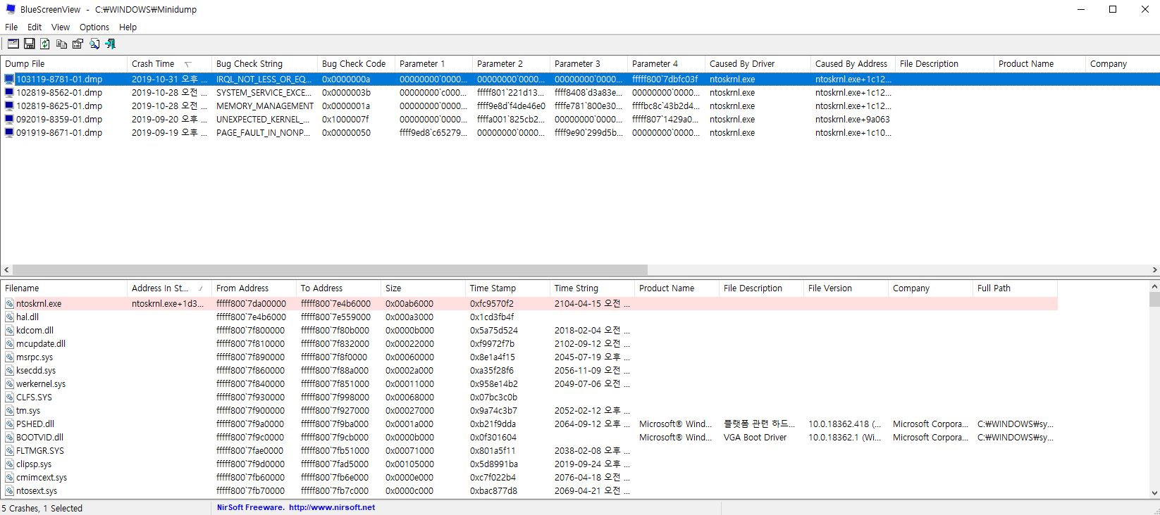Viewport: 1160px width, 515px height.
Task: Click the upper pane horizontal scrollbar thumb
Action: 330,270
